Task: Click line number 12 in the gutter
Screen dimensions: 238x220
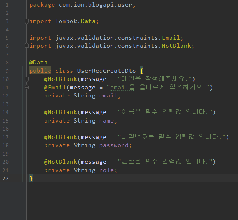Action: click(6, 96)
